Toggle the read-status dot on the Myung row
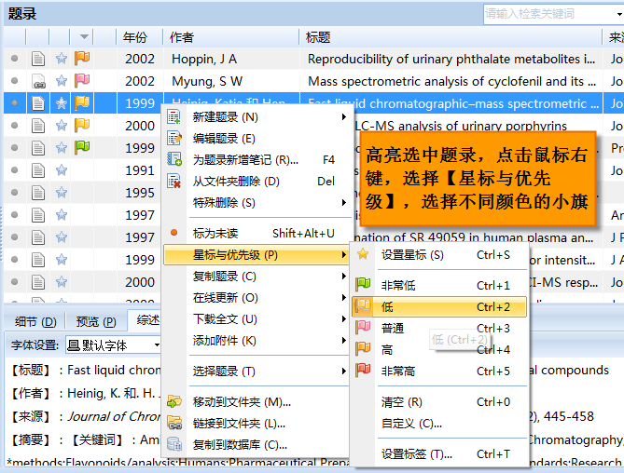Image resolution: width=624 pixels, height=473 pixels. (15, 81)
